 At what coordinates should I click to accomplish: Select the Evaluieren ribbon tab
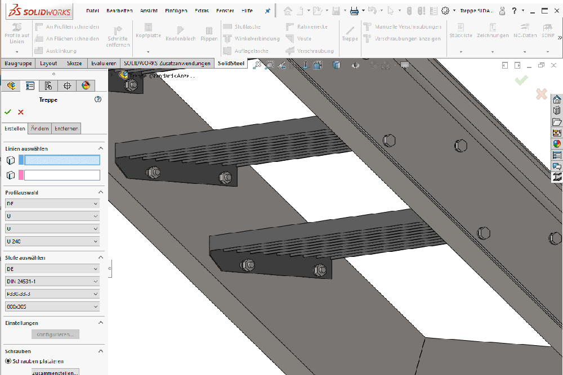coord(104,64)
